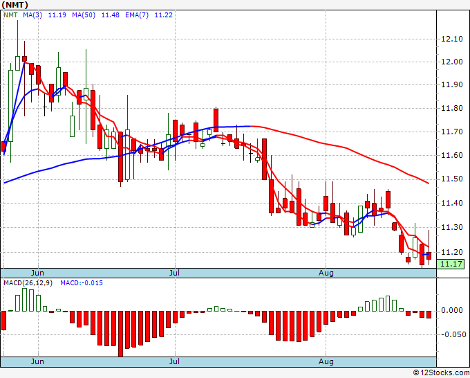Click Jun on the MACD panel time axis
The height and width of the screenshot is (378, 470).
(x=37, y=361)
